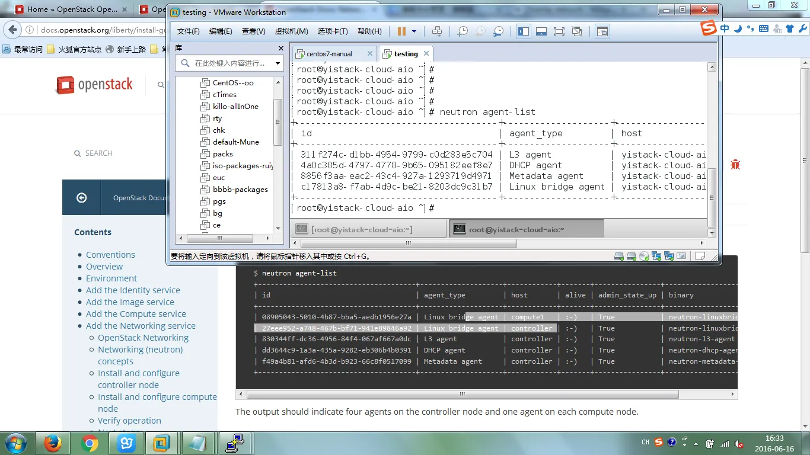
Task: Open the 帮助(H) menu
Action: [x=370, y=31]
